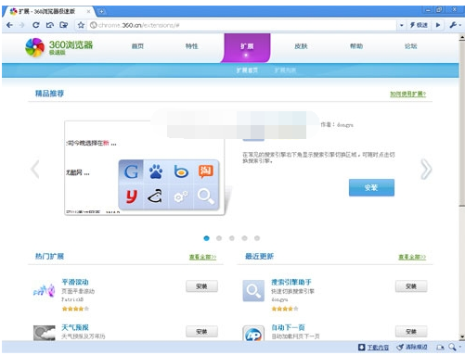Open 下载内容 in the status bar
Viewport: 465px width, 355px height.
tap(373, 348)
